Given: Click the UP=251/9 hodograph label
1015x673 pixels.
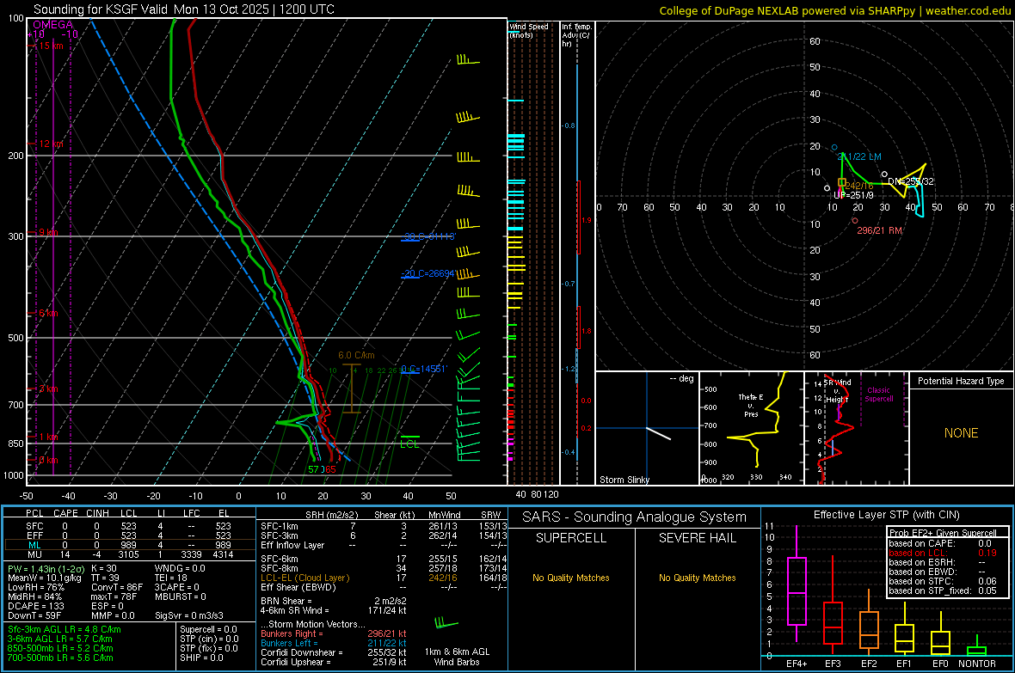Looking at the screenshot, I should click(x=854, y=195).
